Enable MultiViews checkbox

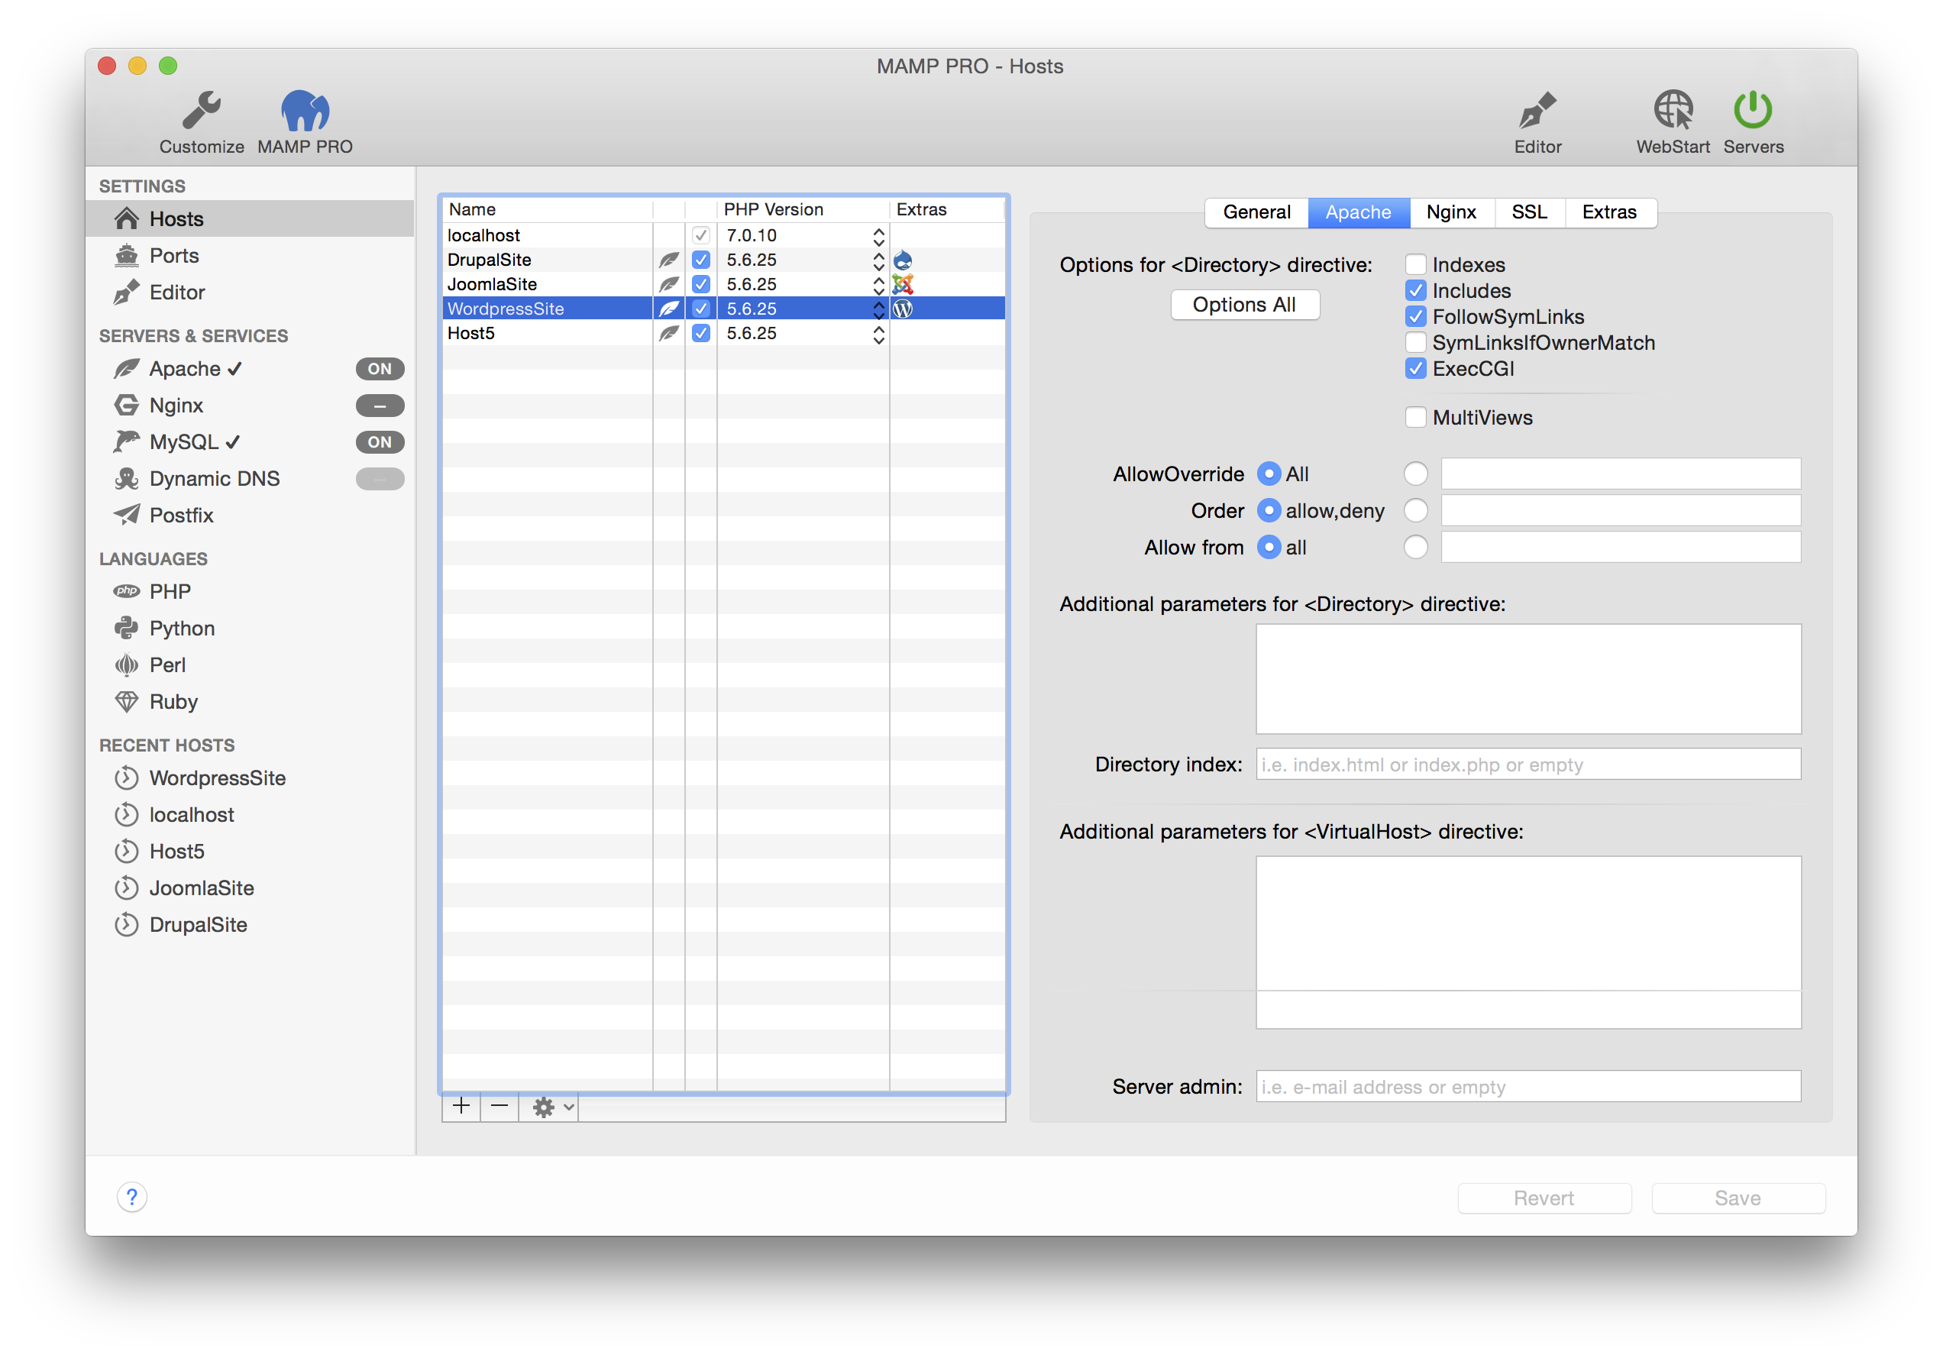[x=1415, y=418]
